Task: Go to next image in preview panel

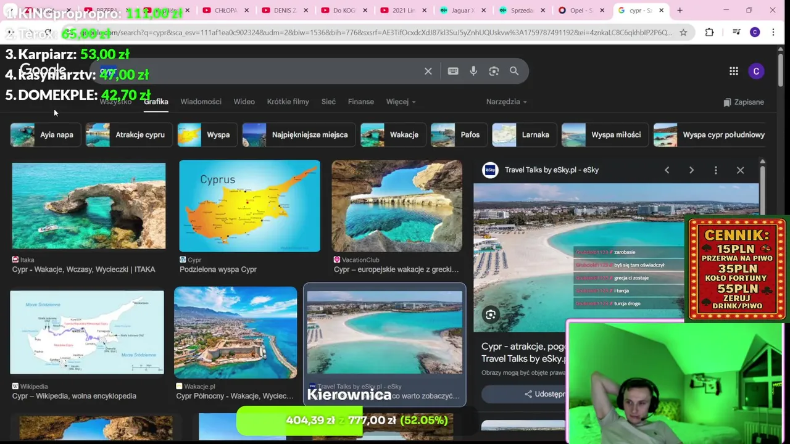Action: coord(691,170)
